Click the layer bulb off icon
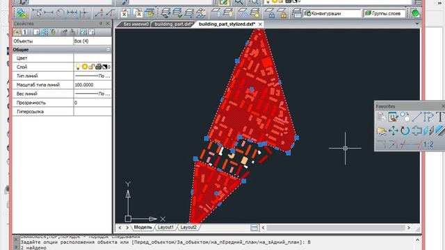This screenshot has width=445, height=250. 216,13
